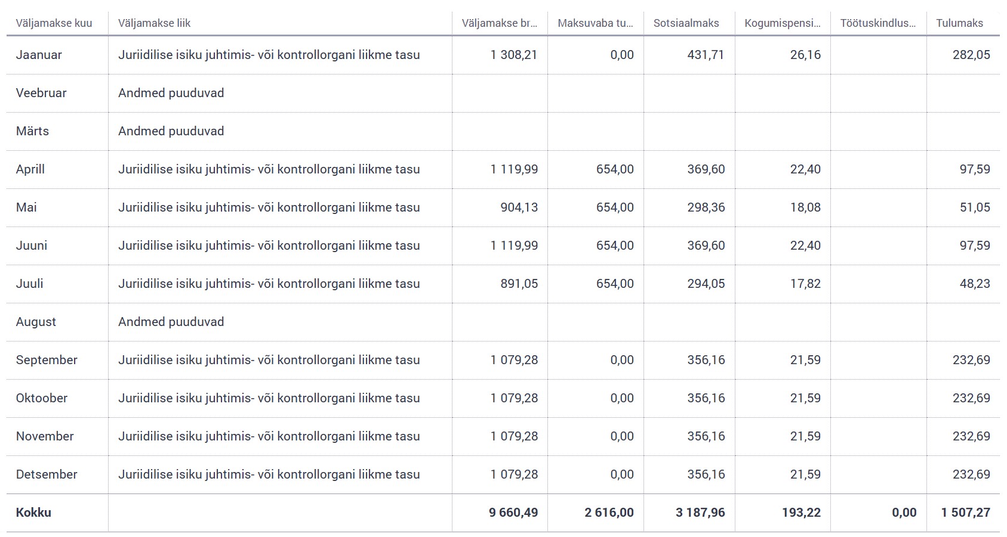
Task: Select the September month cell
Action: coord(47,360)
